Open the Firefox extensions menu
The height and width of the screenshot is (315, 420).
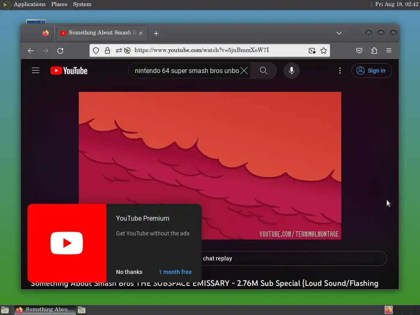pyautogui.click(x=374, y=50)
